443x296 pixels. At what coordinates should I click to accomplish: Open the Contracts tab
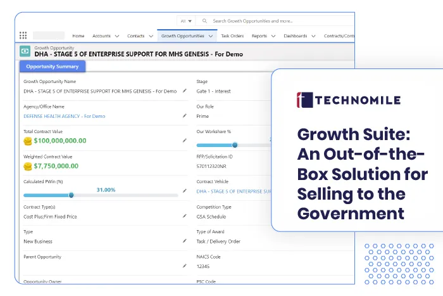coord(339,36)
